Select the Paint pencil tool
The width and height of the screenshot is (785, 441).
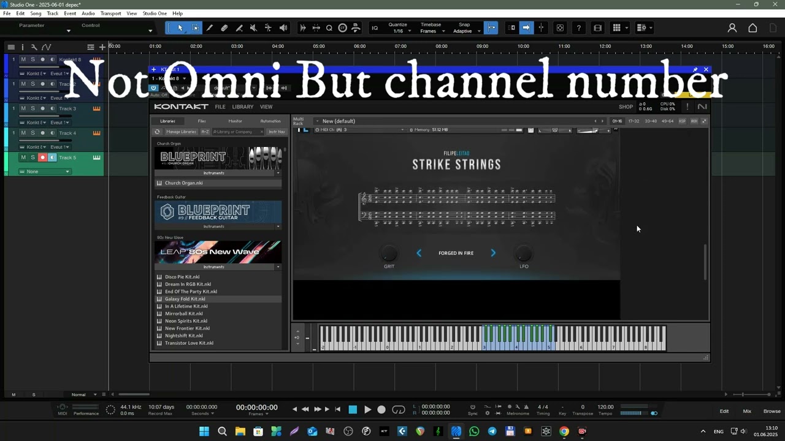(x=210, y=28)
